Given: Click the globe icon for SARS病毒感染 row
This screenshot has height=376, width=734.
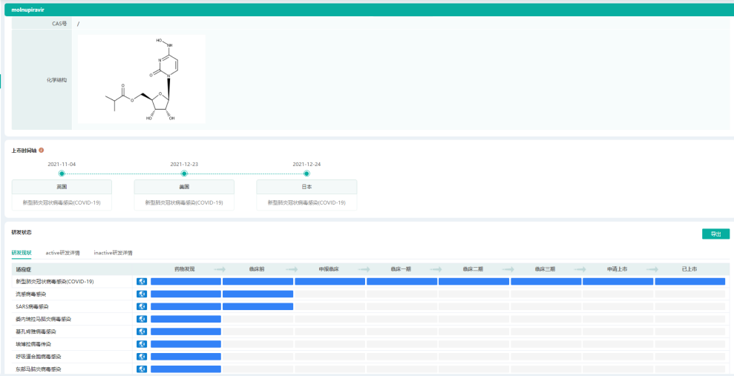Looking at the screenshot, I should (142, 306).
